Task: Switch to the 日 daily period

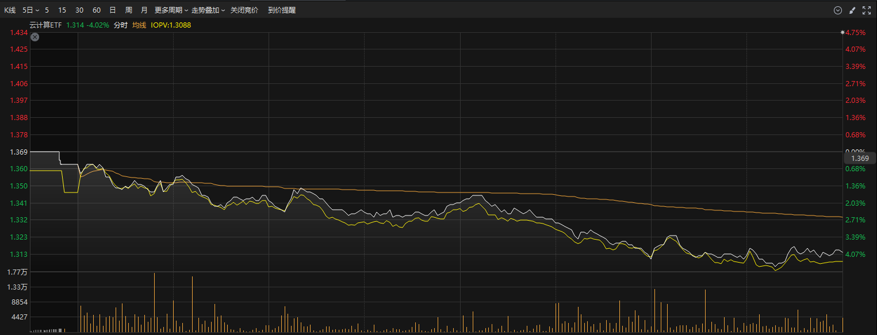Action: tap(113, 10)
